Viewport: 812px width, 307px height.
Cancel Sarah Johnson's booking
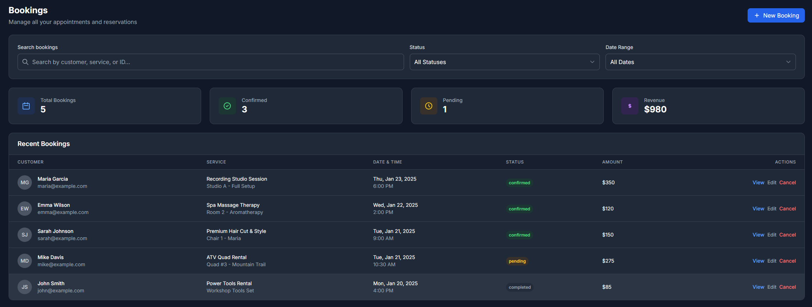[x=787, y=235]
